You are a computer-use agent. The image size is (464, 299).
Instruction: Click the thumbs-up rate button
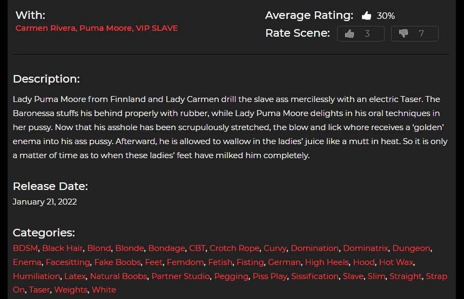point(361,33)
